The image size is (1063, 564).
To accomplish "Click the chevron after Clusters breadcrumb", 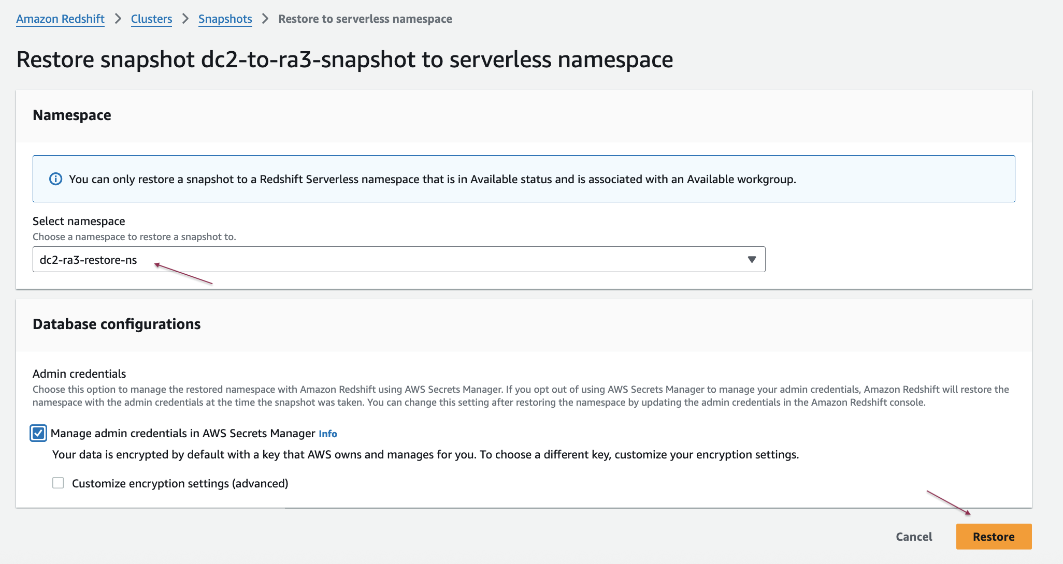I will point(185,19).
